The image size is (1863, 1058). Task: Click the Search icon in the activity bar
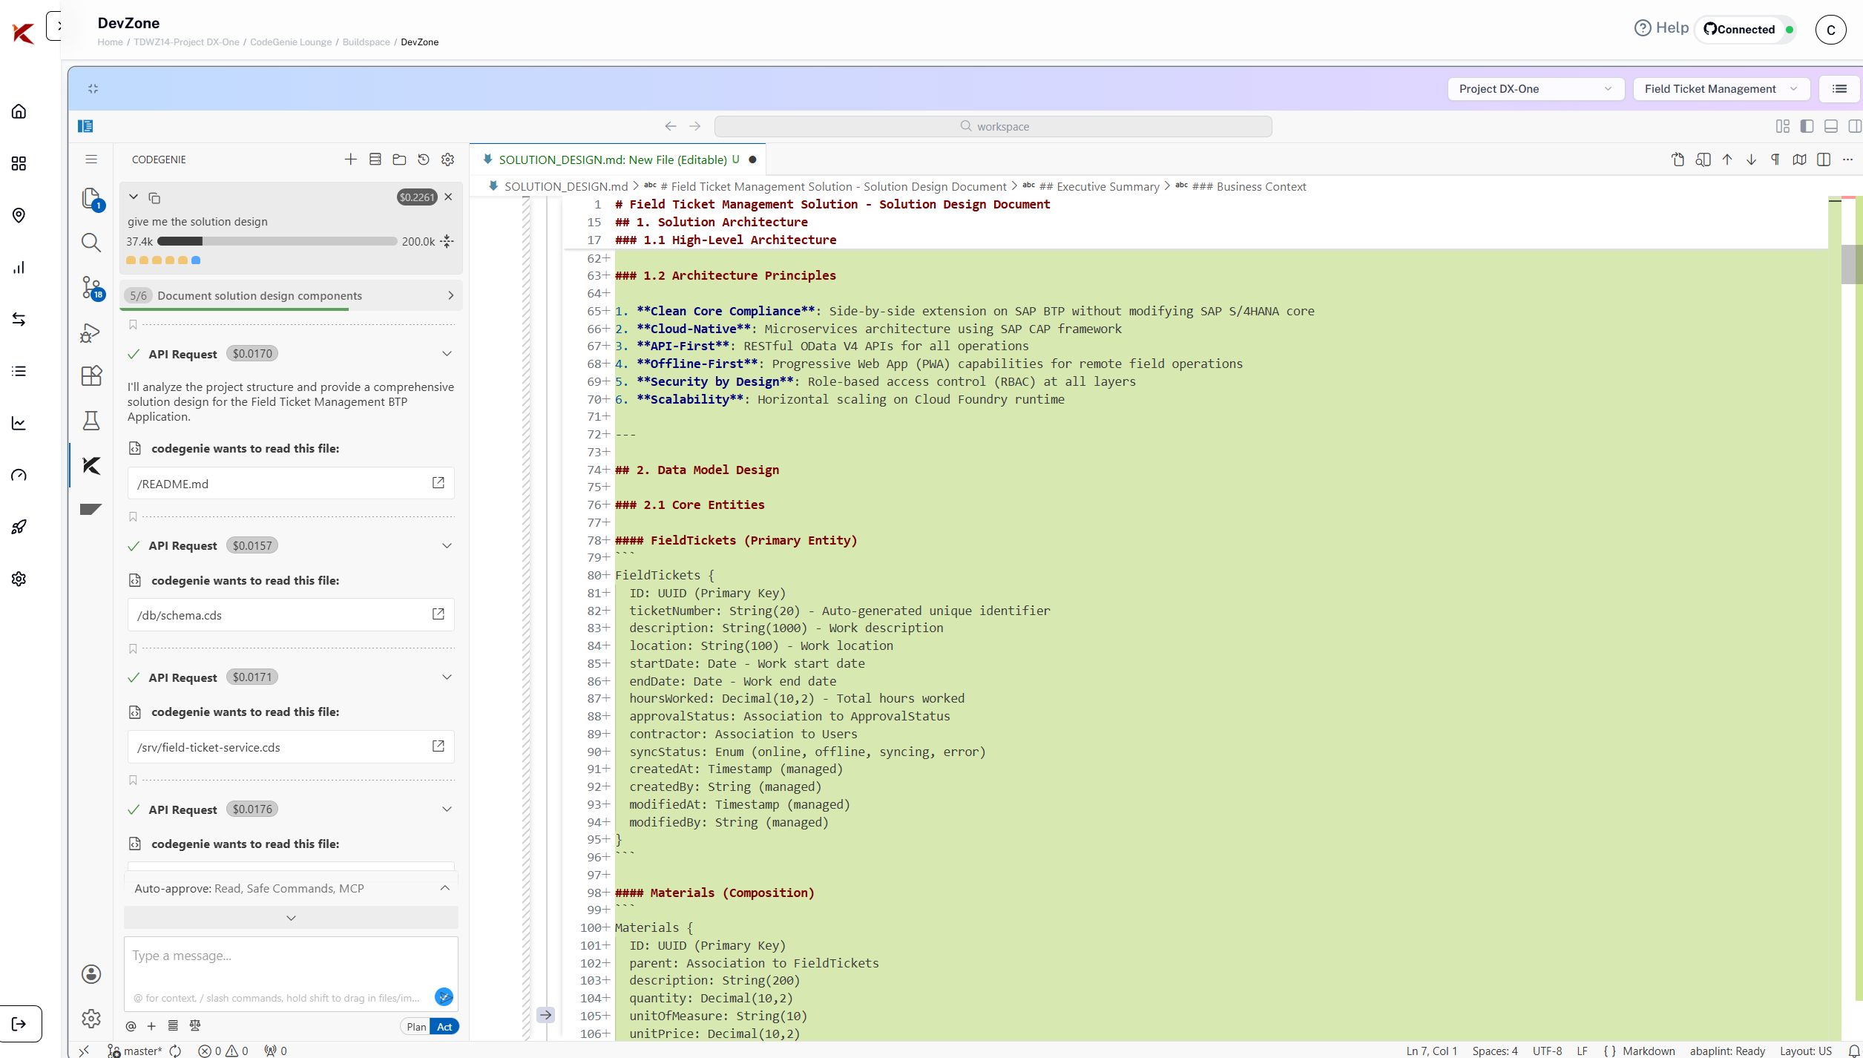[91, 243]
